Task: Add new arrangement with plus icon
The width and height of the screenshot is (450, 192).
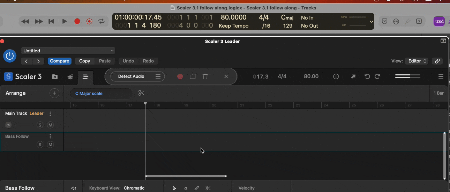Action: pos(54,93)
